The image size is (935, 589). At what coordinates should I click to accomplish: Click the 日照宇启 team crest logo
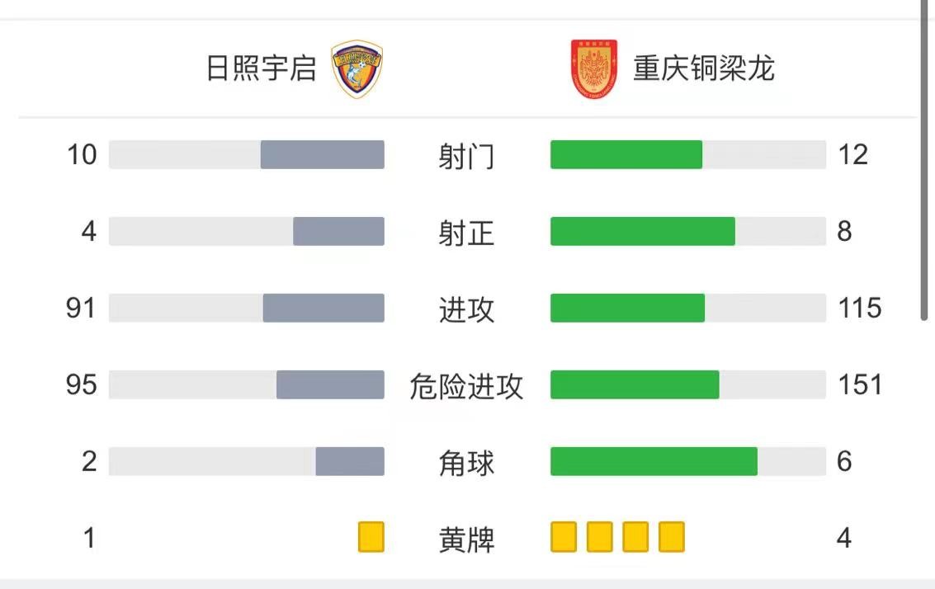[357, 68]
